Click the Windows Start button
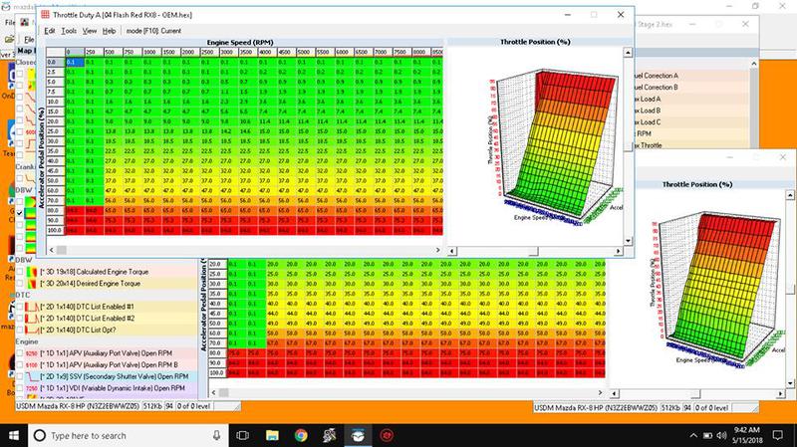Viewport: 797px width, 447px height. click(14, 435)
